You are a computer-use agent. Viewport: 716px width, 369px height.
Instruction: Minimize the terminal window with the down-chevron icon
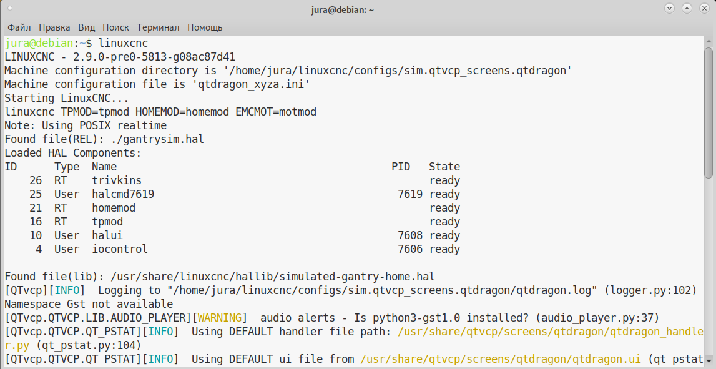(x=669, y=8)
